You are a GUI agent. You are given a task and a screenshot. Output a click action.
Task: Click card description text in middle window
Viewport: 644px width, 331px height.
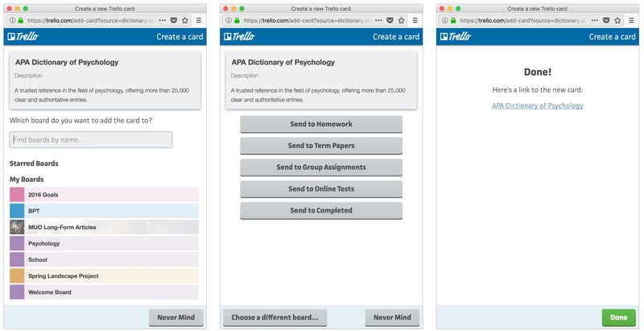[x=318, y=95]
